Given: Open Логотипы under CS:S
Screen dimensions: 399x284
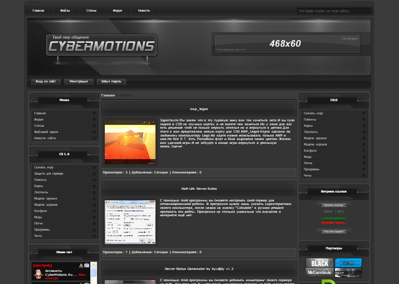Looking at the screenshot, I should tap(334, 132).
